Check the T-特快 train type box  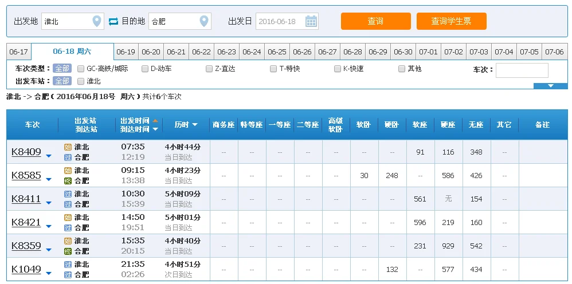273,69
